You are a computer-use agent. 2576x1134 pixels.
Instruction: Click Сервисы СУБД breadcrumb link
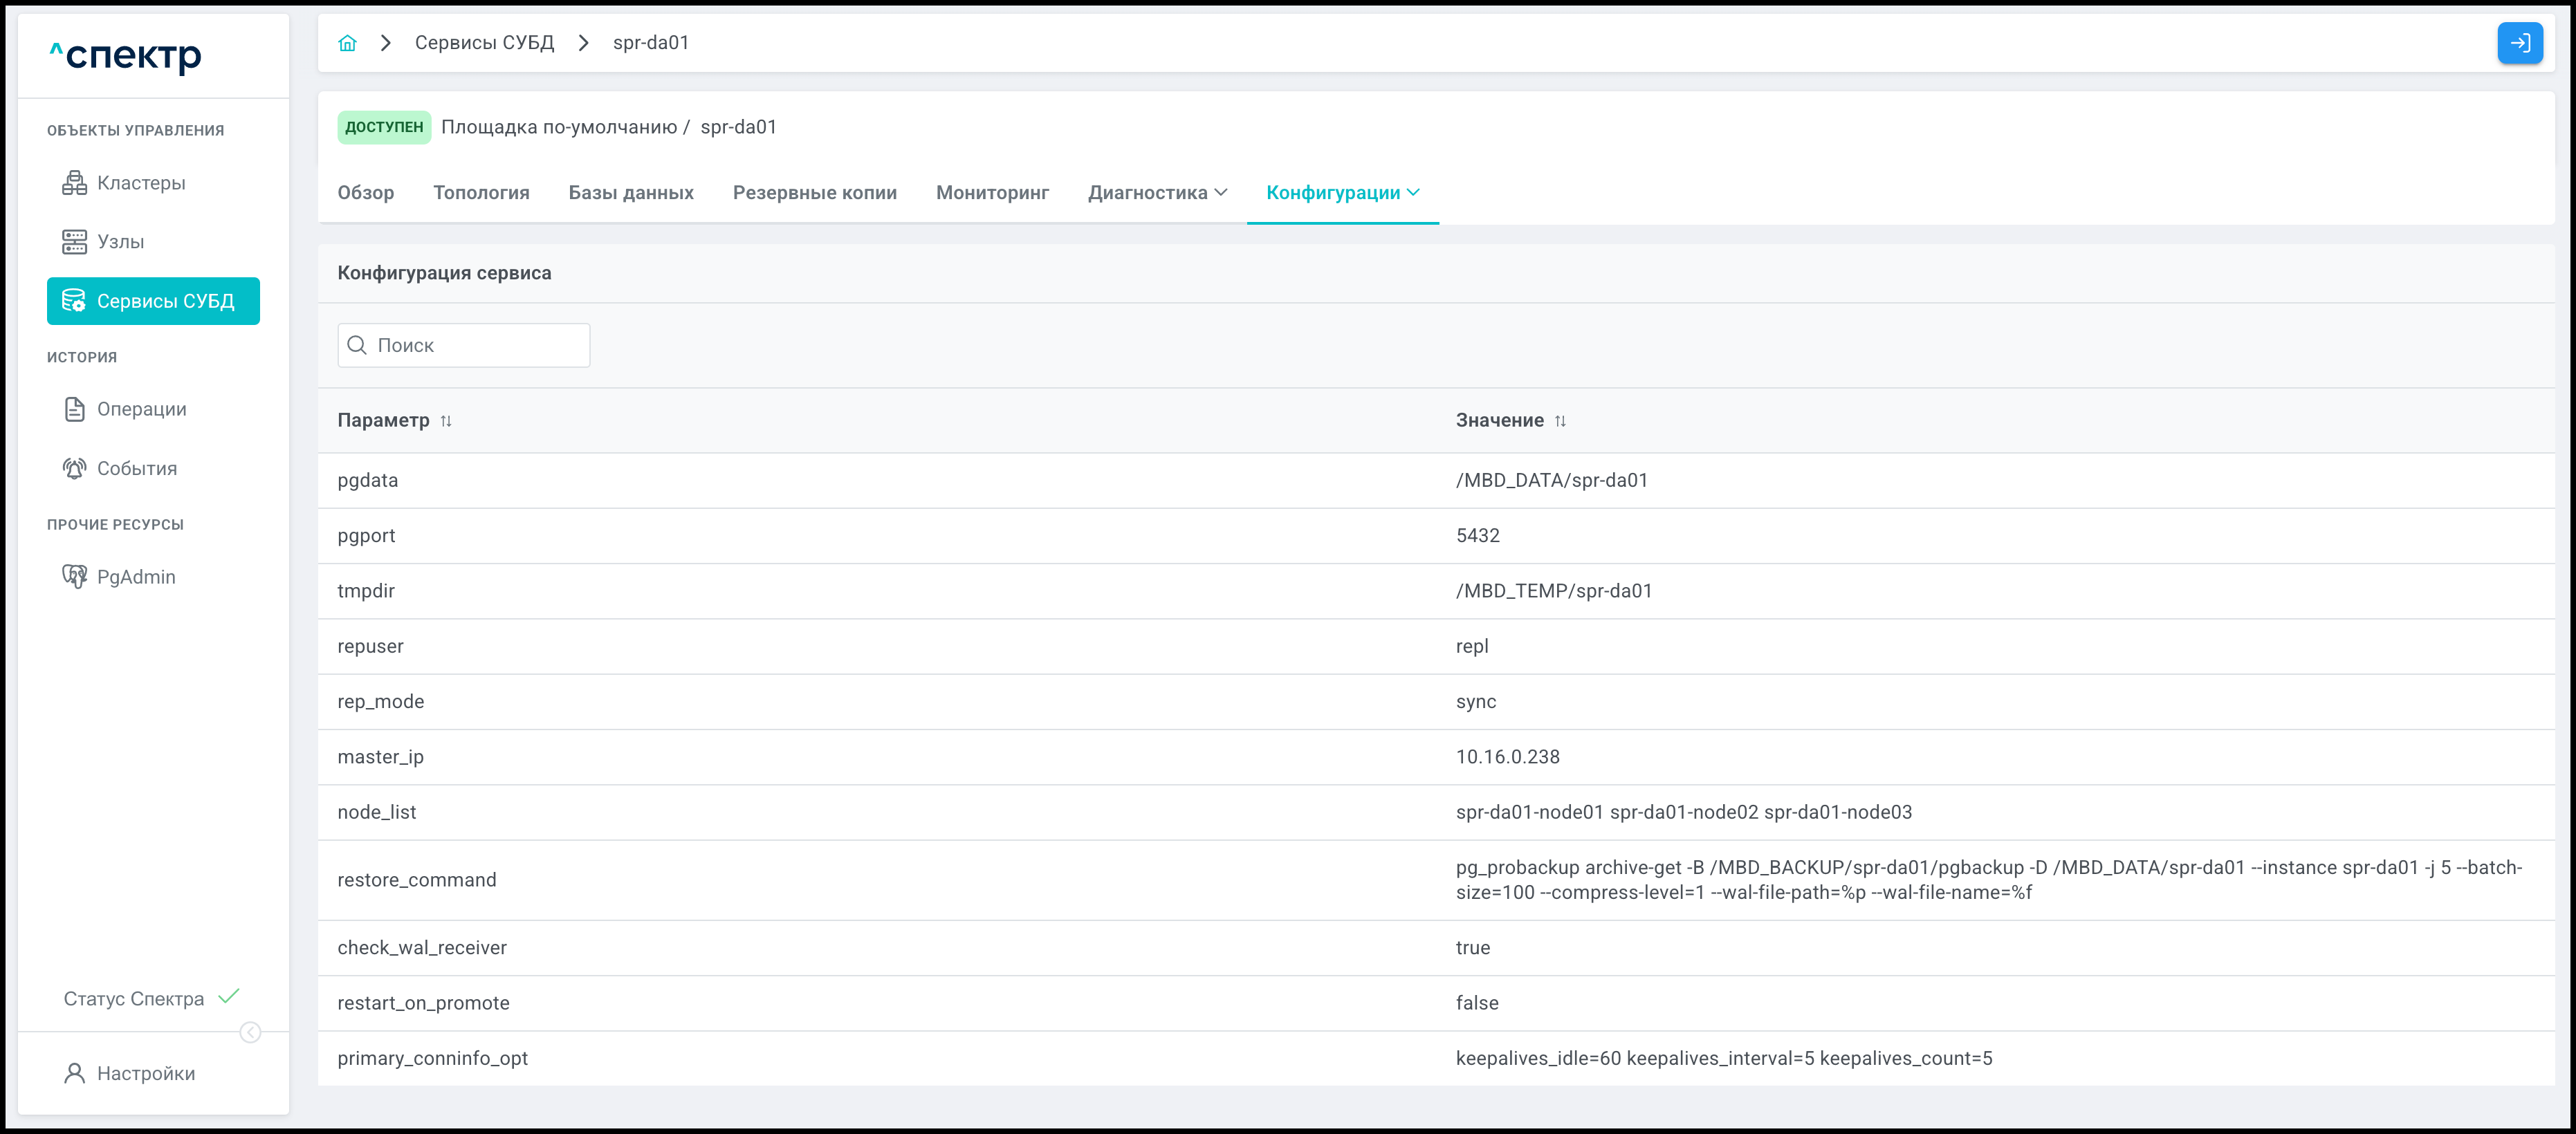(x=484, y=43)
